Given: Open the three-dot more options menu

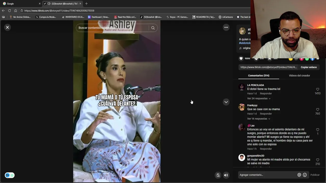Looking at the screenshot, I should point(226,27).
